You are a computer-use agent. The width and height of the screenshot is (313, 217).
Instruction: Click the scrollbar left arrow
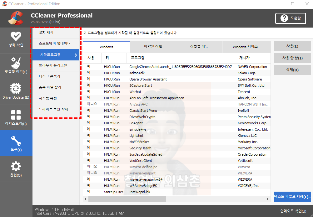pyautogui.click(x=86, y=199)
